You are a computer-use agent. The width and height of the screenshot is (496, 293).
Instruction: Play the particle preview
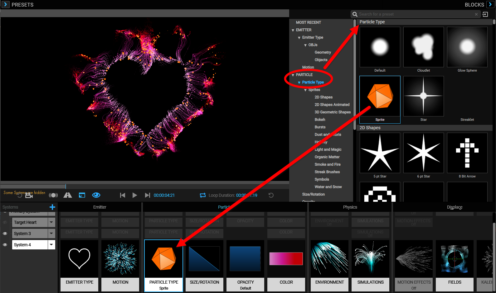135,195
